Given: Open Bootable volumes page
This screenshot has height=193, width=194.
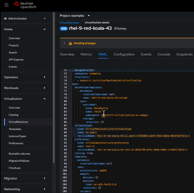Looking at the screenshot, I should (19, 154).
